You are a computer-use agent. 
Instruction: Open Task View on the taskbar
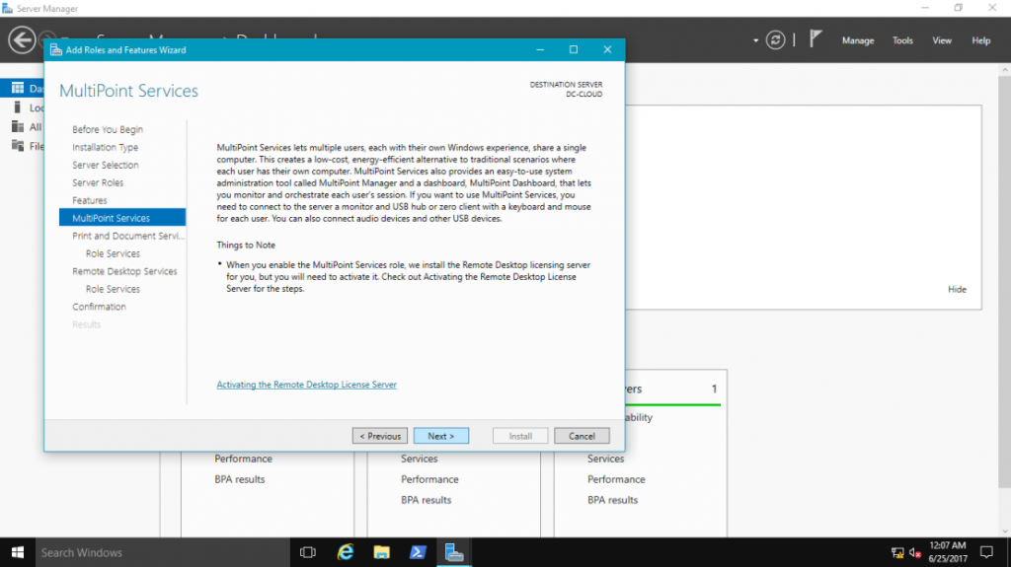pyautogui.click(x=308, y=553)
